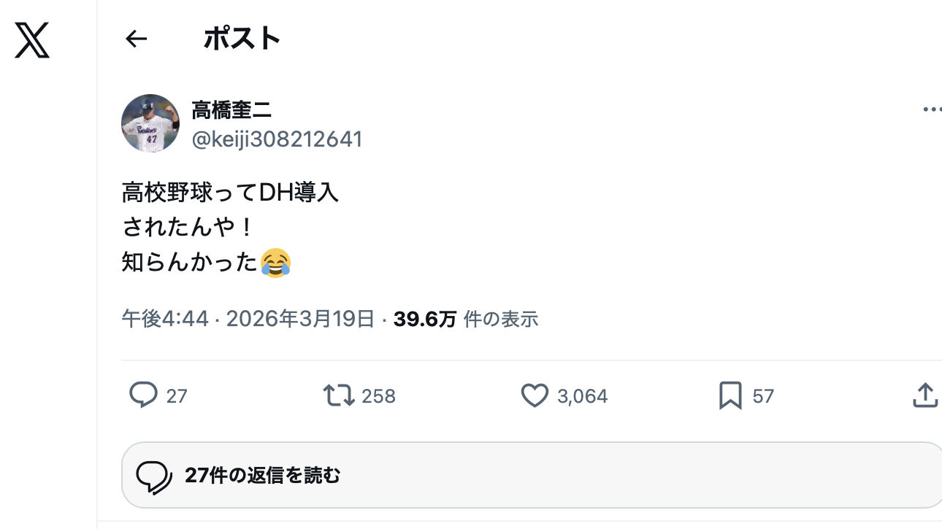
Task: Click the speech bubble icon beside 27件の返信を読む
Action: click(x=154, y=476)
